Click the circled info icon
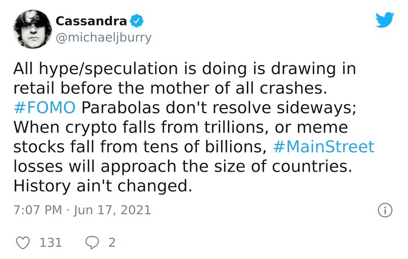This screenshot has height=259, width=408. click(384, 210)
